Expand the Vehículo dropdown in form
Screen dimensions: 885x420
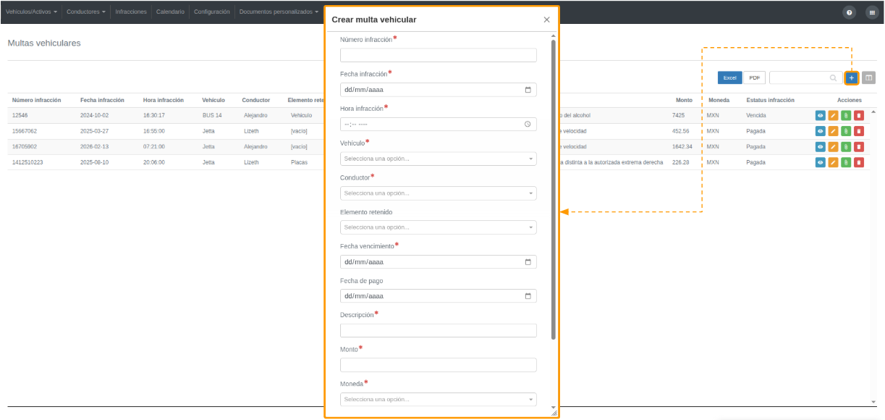(x=439, y=159)
